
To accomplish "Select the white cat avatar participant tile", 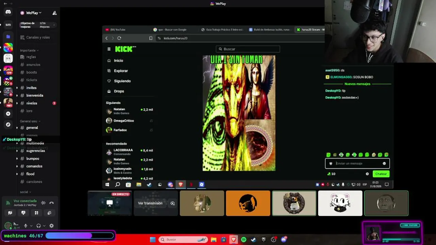I will (340, 203).
